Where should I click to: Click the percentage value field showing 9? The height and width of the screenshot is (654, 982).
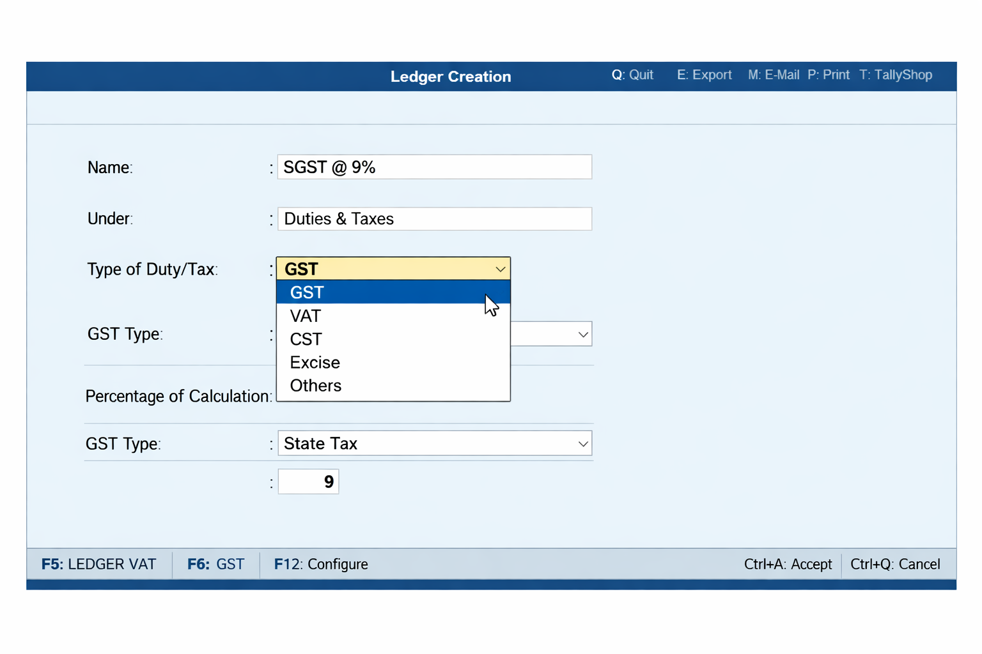point(308,481)
